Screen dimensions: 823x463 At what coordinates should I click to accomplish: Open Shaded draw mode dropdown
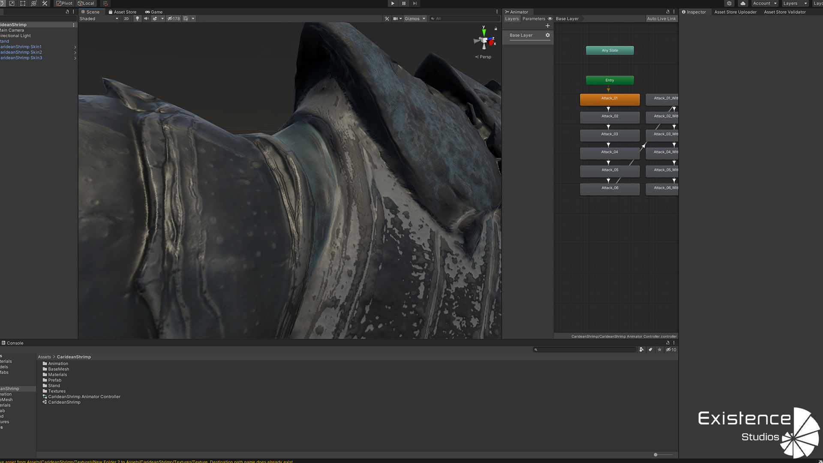[x=99, y=19]
